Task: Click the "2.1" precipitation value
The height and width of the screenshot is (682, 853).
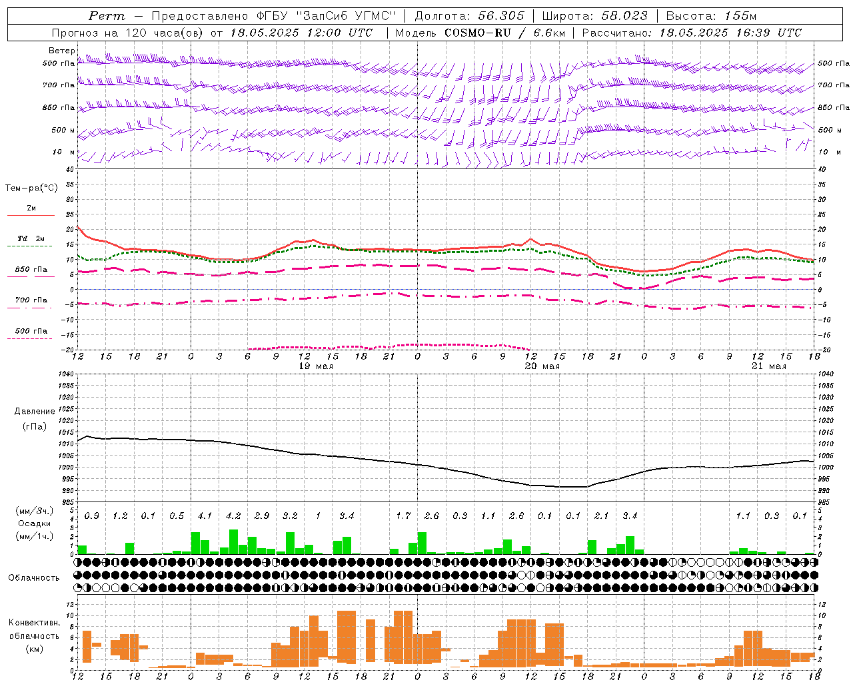Action: [601, 516]
